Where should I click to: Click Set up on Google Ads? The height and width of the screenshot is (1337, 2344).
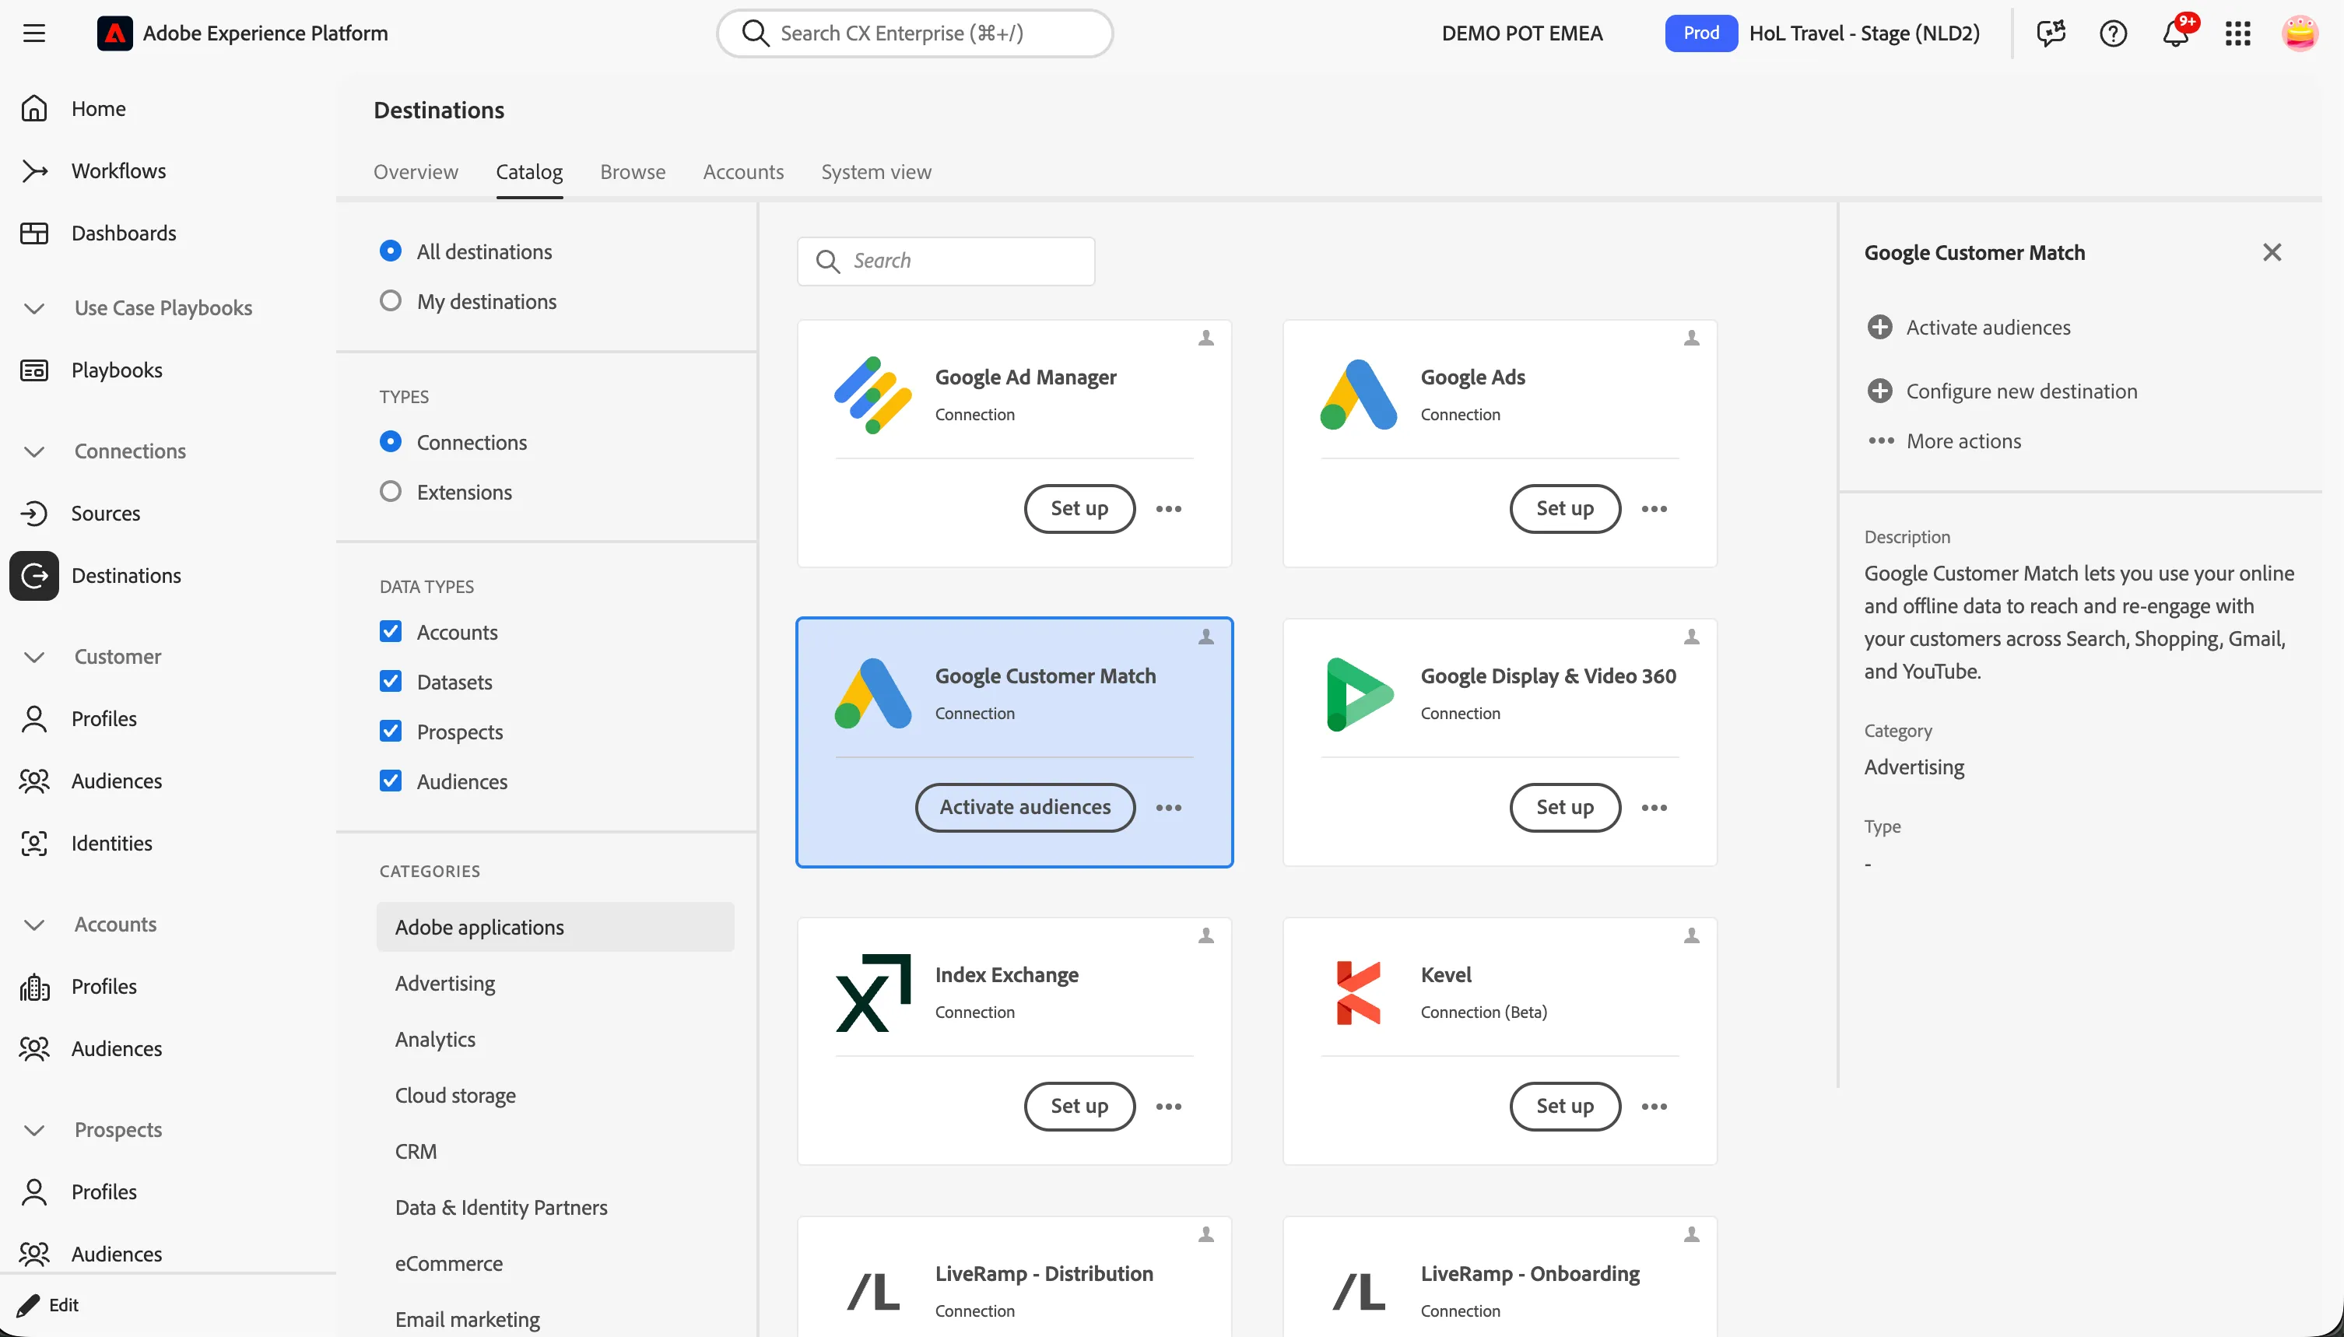(x=1564, y=509)
